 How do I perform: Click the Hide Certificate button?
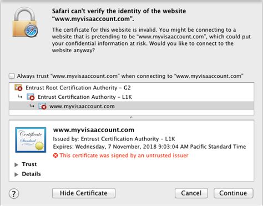click(84, 193)
